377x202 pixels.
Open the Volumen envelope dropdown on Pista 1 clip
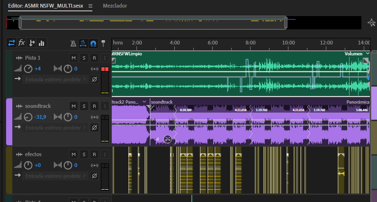tap(368, 53)
